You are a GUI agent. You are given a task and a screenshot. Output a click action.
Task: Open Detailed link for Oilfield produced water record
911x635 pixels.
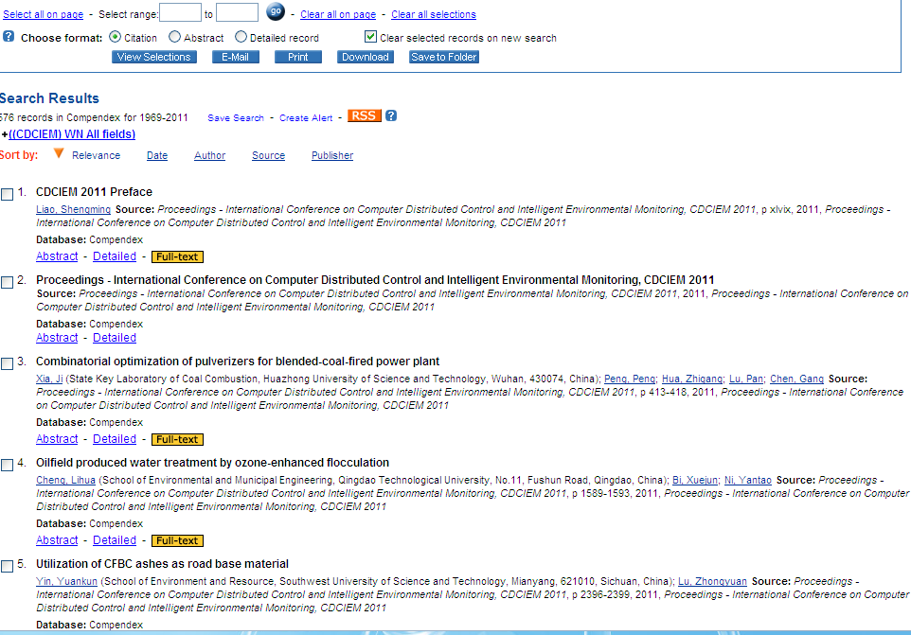(115, 539)
